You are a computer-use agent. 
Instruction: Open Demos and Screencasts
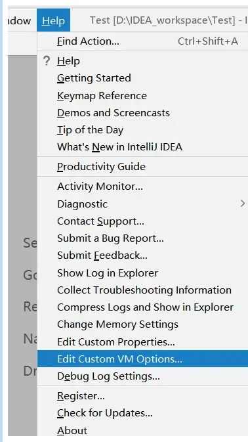point(143,113)
